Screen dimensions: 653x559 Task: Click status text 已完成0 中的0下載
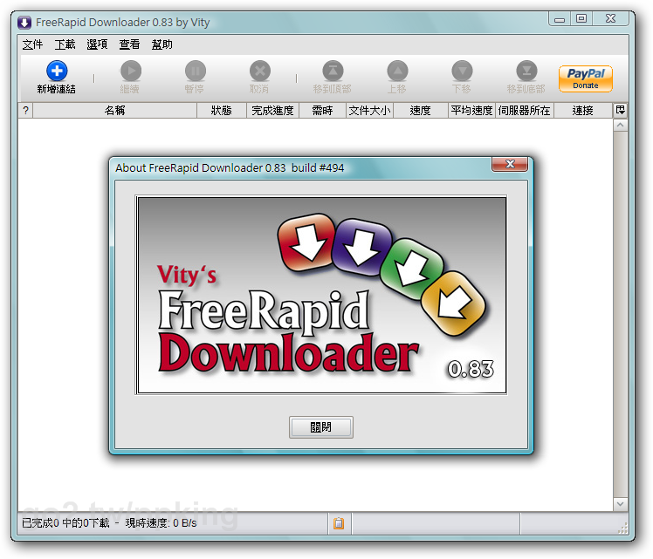pyautogui.click(x=65, y=523)
